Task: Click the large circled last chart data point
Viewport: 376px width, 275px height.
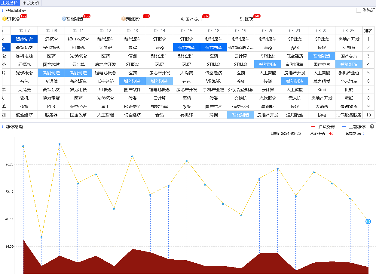Action: point(368,221)
